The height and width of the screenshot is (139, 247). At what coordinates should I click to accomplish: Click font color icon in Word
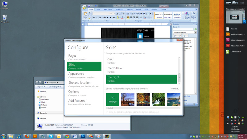tap(122, 18)
